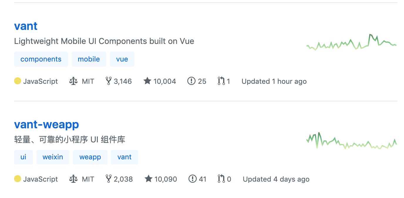Click the fork icon on vant-weapp row
Screen dimensions: 404x198
(x=109, y=179)
